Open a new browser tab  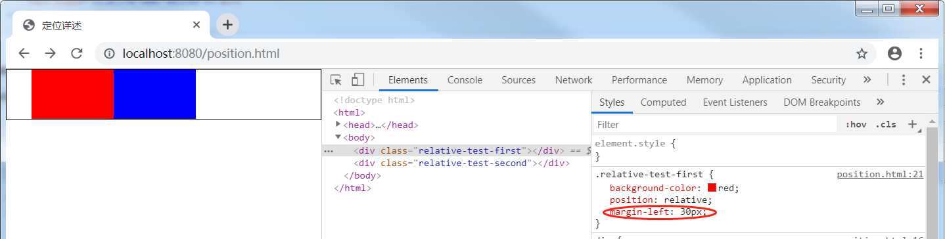point(227,25)
